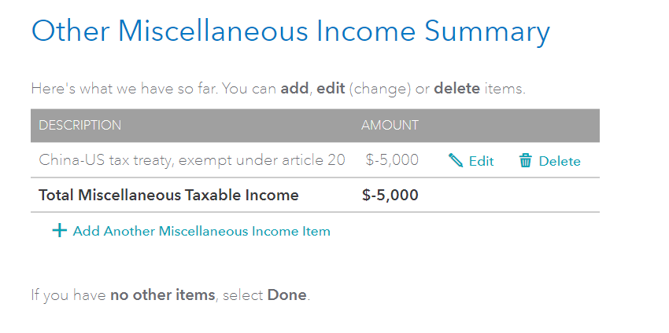Viewport: 669px width, 333px height.
Task: Click the pencil icon beside Edit
Action: click(456, 160)
